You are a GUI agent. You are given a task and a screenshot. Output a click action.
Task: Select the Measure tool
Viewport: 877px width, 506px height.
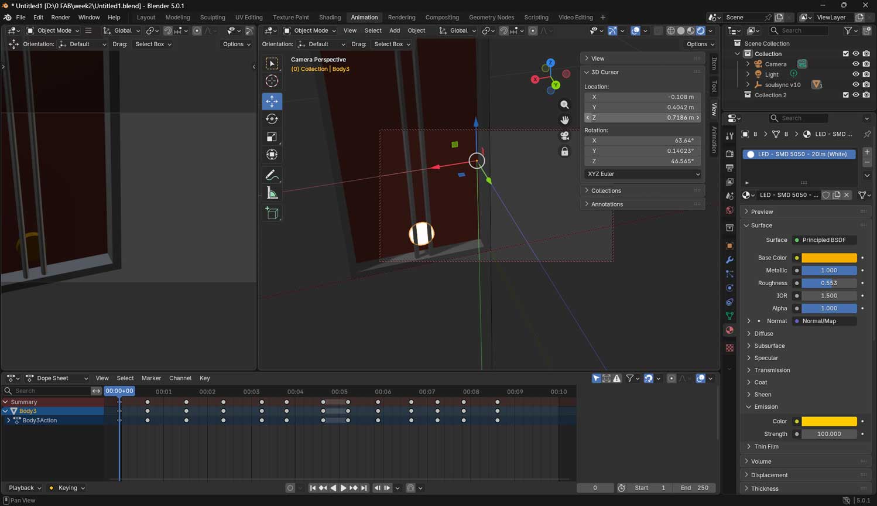point(272,193)
